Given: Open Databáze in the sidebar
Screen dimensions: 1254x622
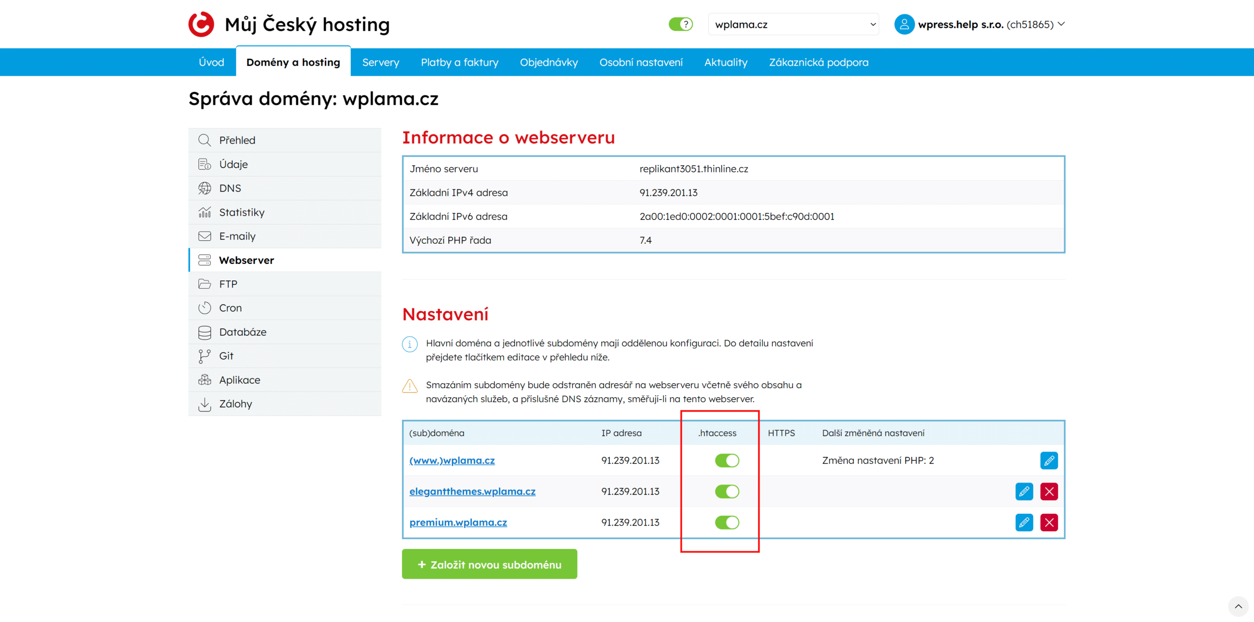Looking at the screenshot, I should pyautogui.click(x=285, y=332).
